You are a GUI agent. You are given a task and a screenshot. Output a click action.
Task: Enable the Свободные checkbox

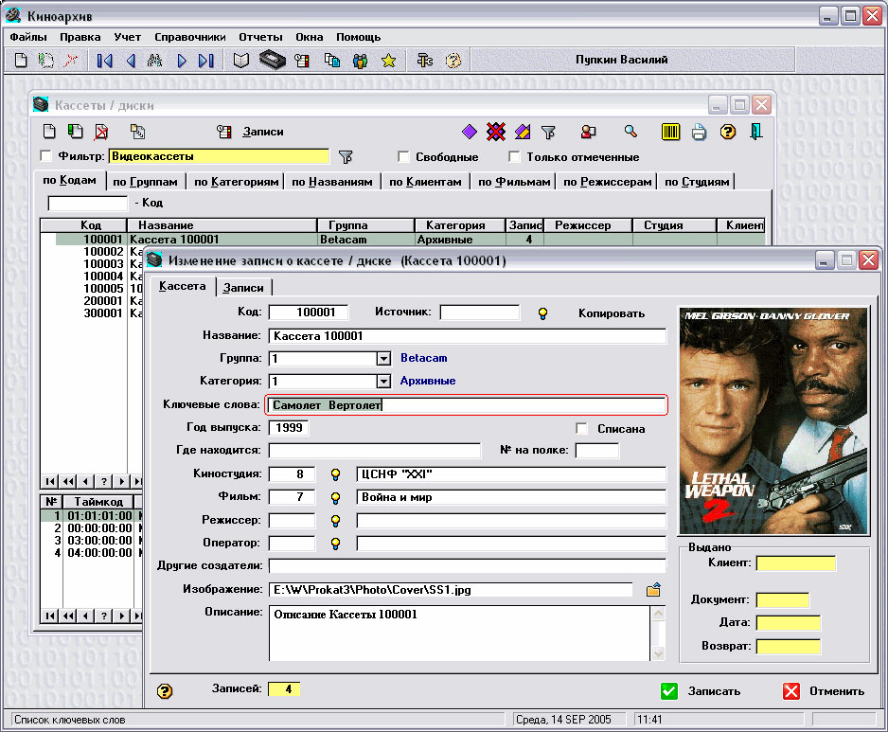404,157
